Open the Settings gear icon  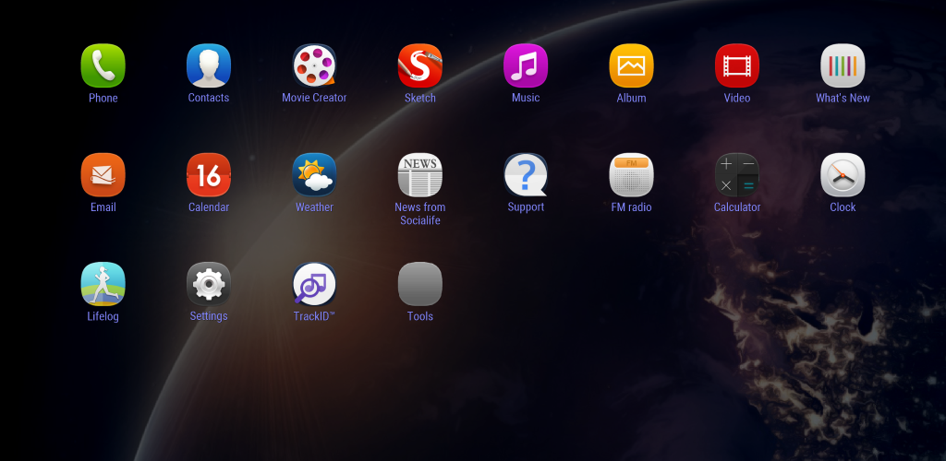pyautogui.click(x=209, y=283)
